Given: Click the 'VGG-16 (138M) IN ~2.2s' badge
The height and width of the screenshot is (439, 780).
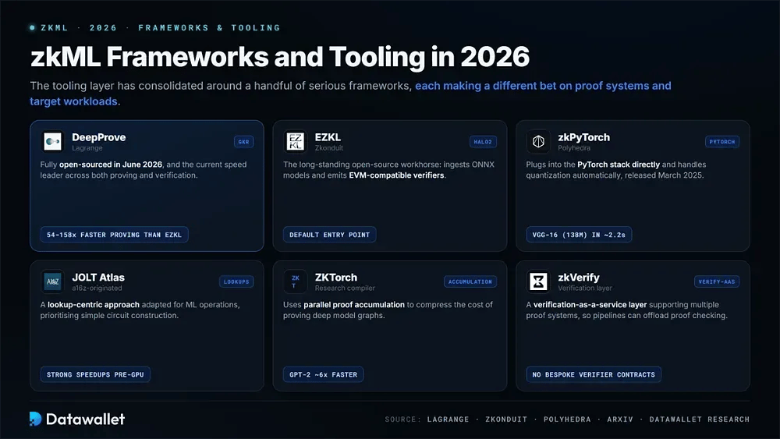Looking at the screenshot, I should (579, 235).
